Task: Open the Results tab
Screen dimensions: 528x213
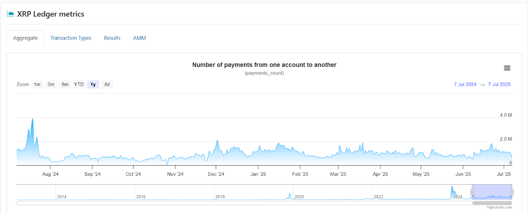Action: [x=112, y=38]
